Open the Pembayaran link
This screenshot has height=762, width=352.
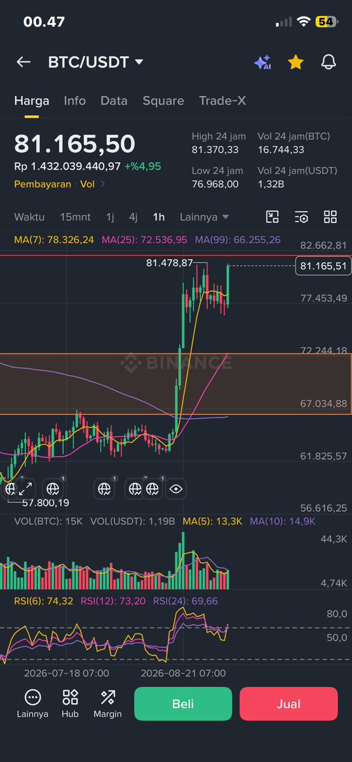43,184
